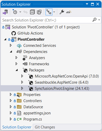Expand Swashbuckle.AspNetCore package
Viewport: 102px width, 131px height.
[x=22, y=82]
